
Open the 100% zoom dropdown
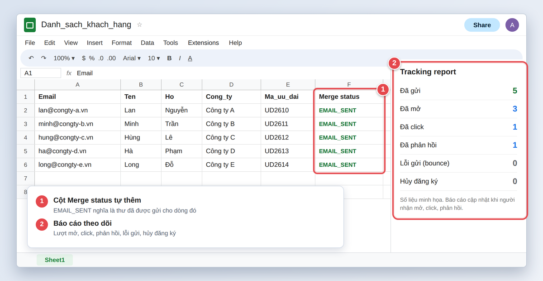pyautogui.click(x=64, y=58)
